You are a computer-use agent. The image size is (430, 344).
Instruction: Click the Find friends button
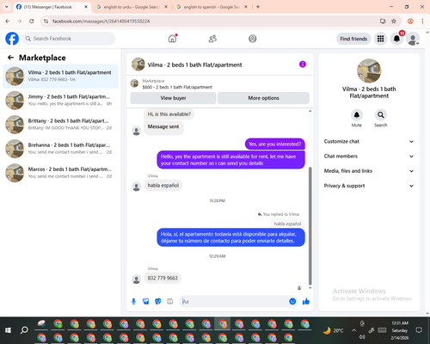coord(353,39)
